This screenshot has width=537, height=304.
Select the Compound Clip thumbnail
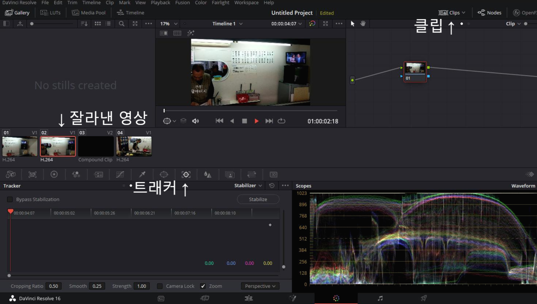(96, 146)
